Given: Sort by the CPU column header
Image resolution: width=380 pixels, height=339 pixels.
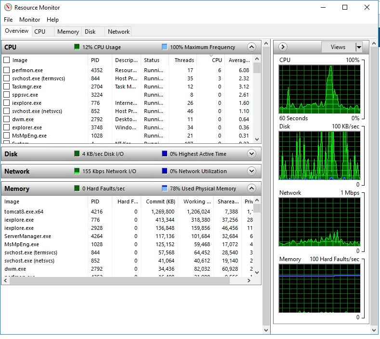Looking at the screenshot, I should [x=211, y=60].
